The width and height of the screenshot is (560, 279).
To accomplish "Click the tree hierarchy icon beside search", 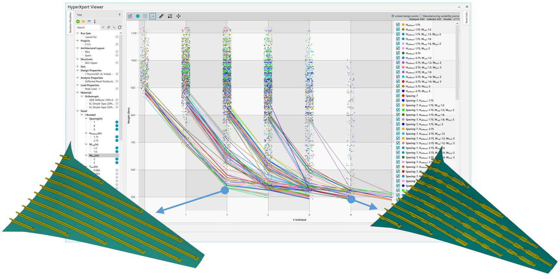I will click(114, 27).
